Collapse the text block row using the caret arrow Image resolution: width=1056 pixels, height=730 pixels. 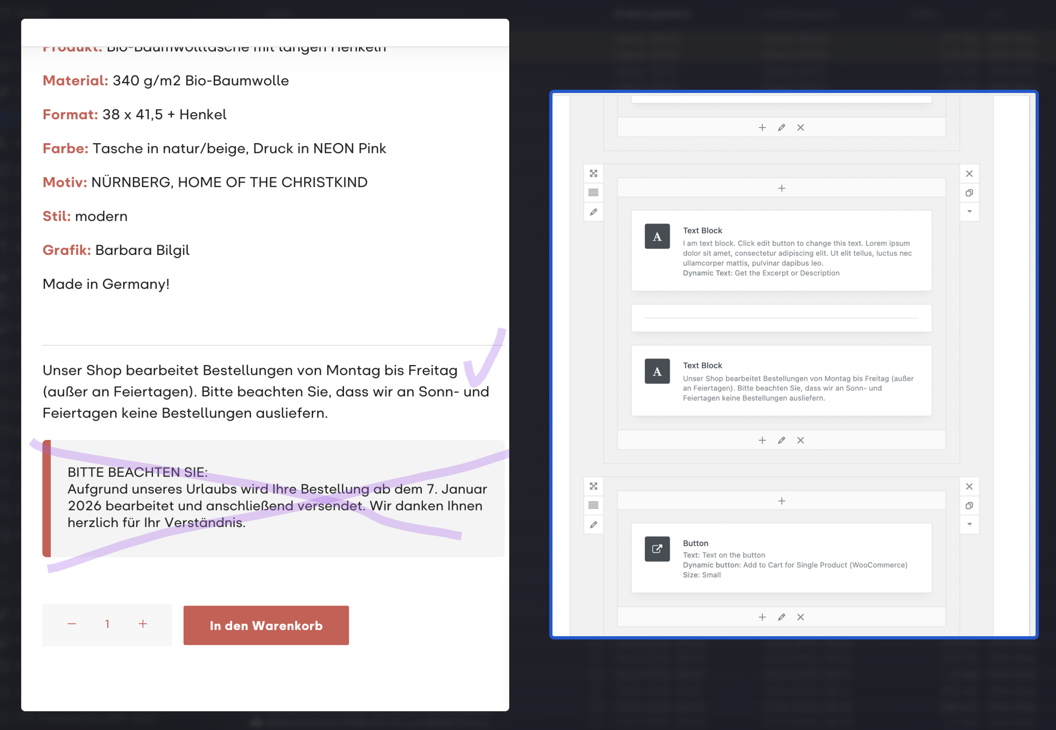[969, 211]
